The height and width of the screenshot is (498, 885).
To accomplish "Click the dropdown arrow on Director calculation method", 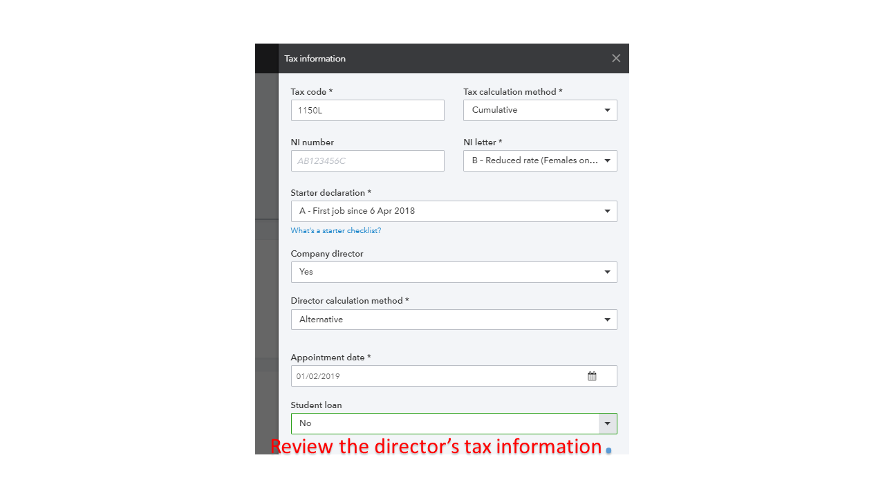I will point(607,319).
